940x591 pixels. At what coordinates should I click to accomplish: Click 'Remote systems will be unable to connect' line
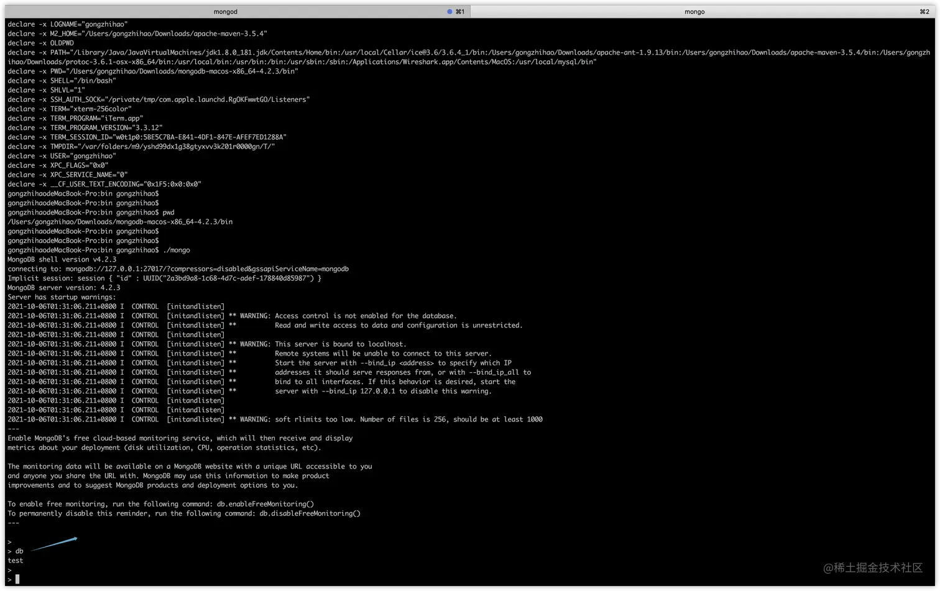point(249,354)
